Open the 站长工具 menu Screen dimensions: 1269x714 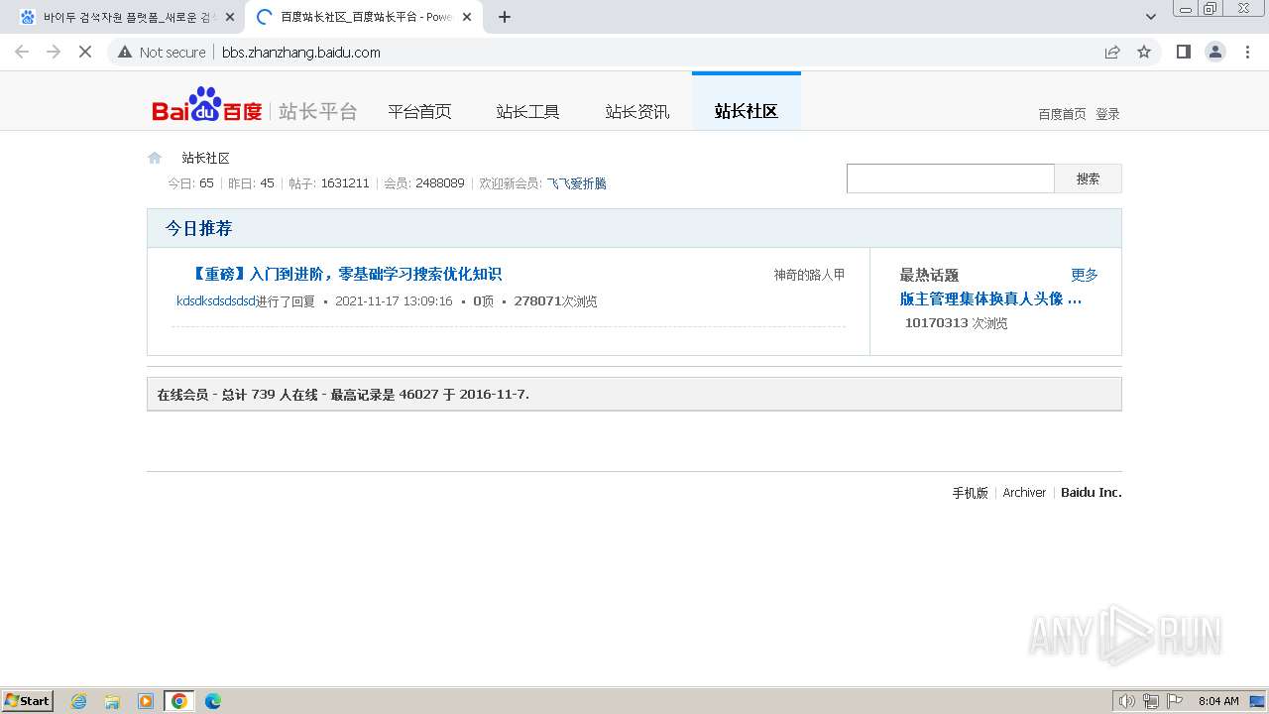point(528,111)
